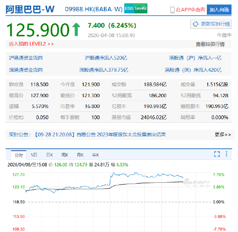Open 沪港通资金流向 link
Viewport: 238px width, 232px height.
(26, 58)
